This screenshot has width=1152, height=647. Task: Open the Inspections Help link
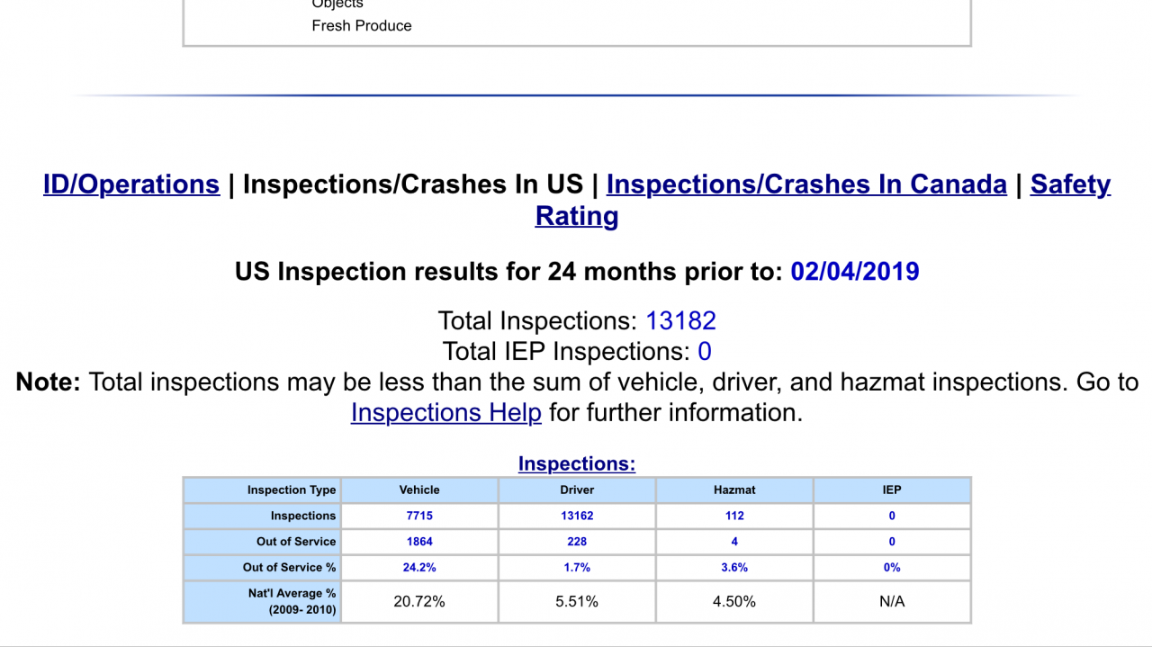[446, 412]
